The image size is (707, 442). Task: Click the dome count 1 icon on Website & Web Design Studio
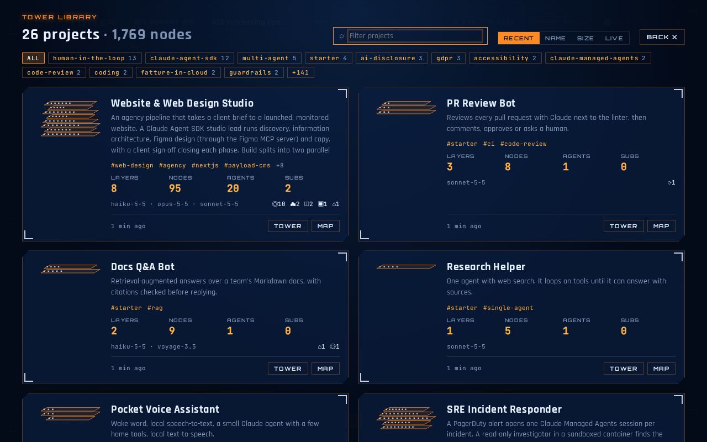coord(336,204)
